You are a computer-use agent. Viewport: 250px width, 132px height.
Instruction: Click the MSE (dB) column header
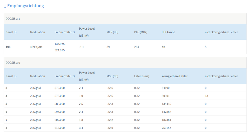(112, 76)
